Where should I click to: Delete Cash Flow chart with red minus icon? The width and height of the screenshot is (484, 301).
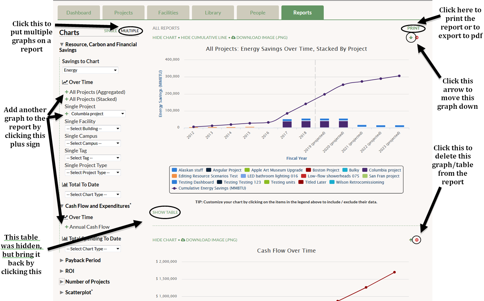[x=417, y=240]
